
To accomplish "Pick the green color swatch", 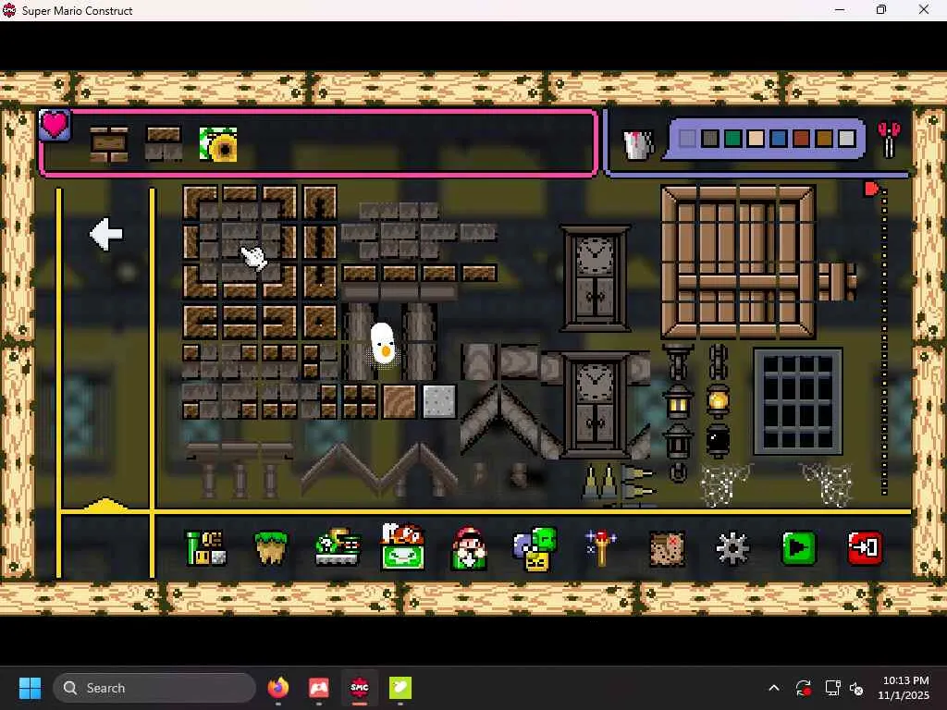I will (733, 139).
